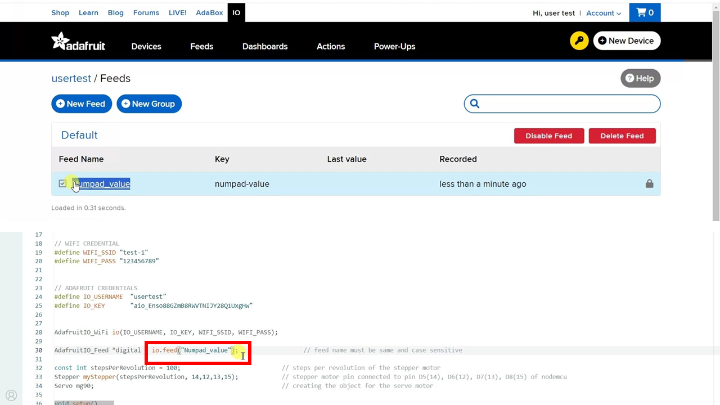720x405 pixels.
Task: Click the New Group button
Action: point(149,103)
